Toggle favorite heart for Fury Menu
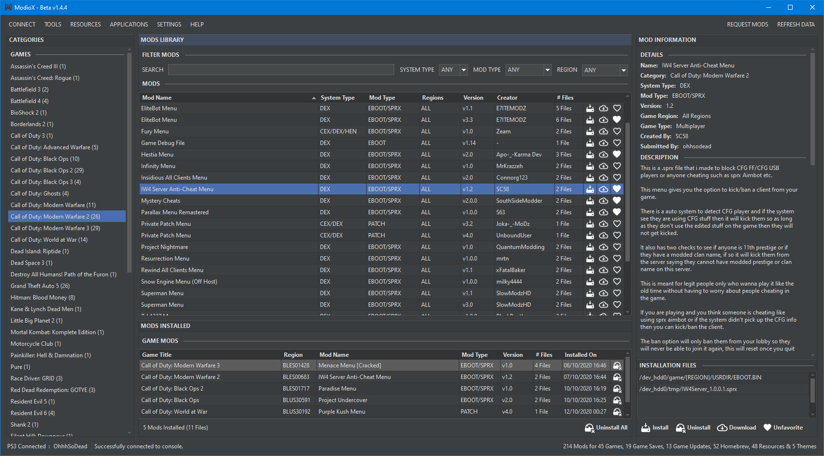This screenshot has width=824, height=456. [617, 131]
